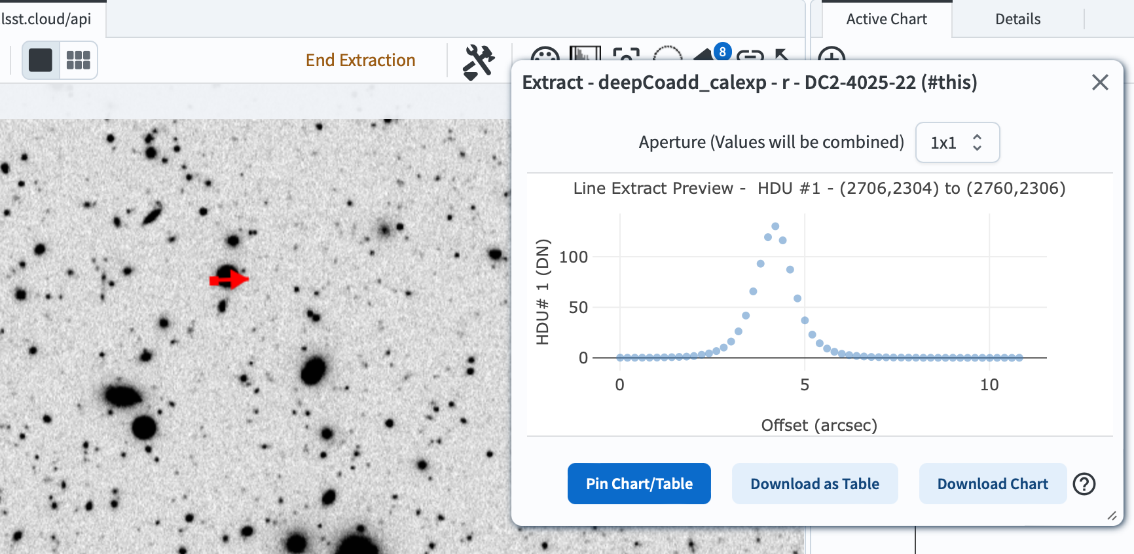
Task: Close the Extract dialog
Action: [x=1100, y=83]
